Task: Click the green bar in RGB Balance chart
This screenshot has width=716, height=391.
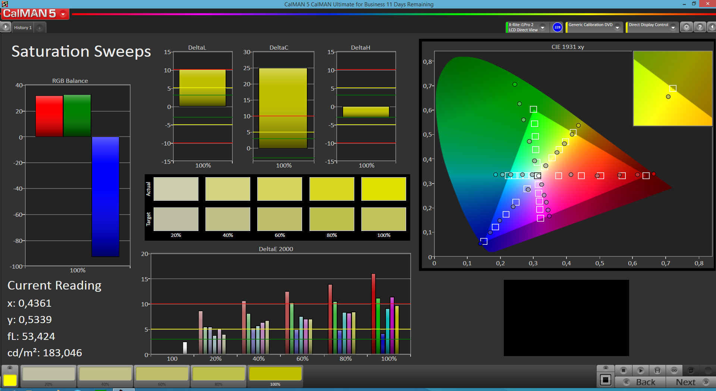Action: (77, 115)
